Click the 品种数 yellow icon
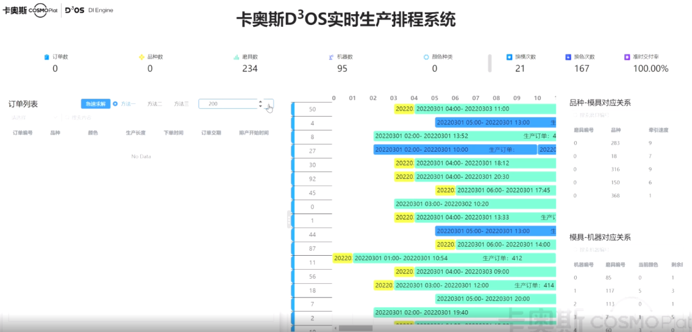692x332 pixels. tap(142, 57)
